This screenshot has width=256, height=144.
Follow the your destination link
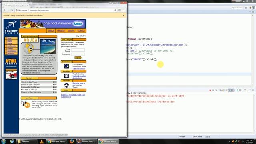tap(79, 68)
